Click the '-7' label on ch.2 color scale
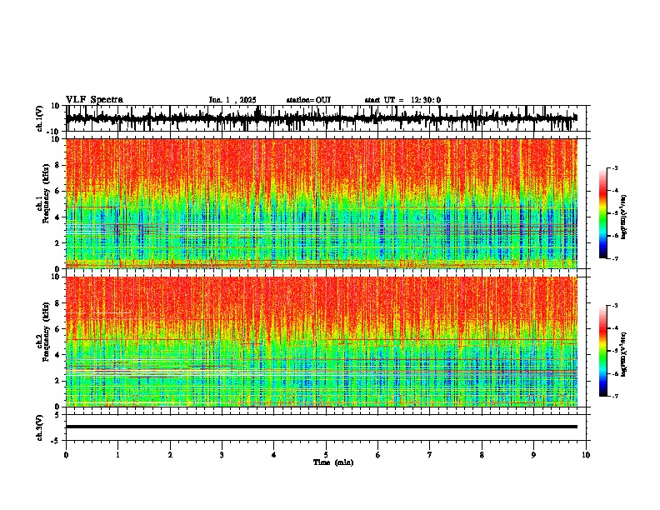This screenshot has height=510, width=660. coord(614,396)
